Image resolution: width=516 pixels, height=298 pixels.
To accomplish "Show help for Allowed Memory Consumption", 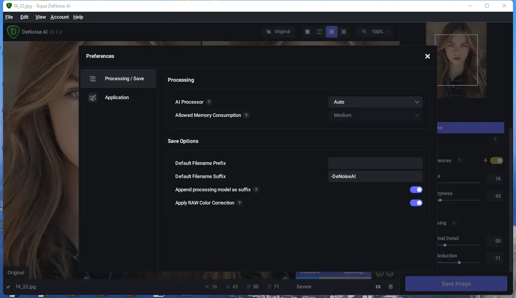I will click(246, 115).
